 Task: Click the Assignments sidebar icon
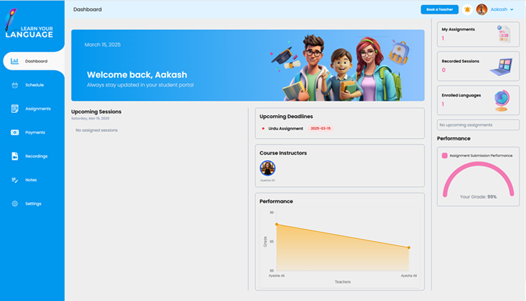[14, 109]
